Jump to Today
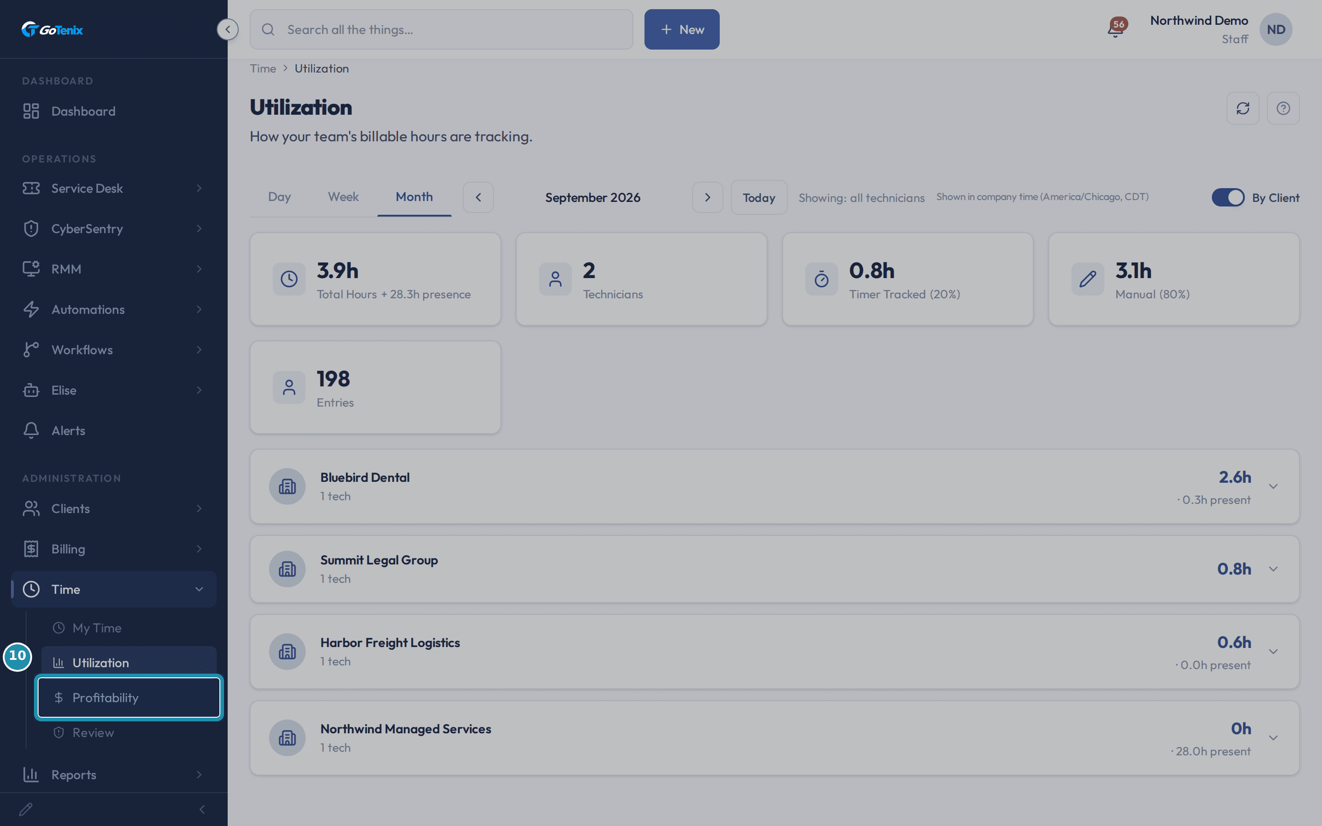The image size is (1322, 826). tap(759, 197)
